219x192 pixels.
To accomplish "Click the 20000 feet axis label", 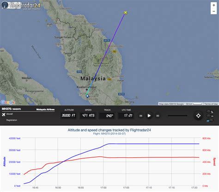I will (x=15, y=162).
